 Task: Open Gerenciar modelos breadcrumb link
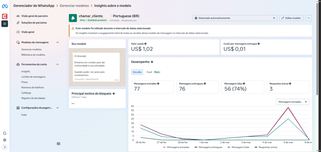74,6
